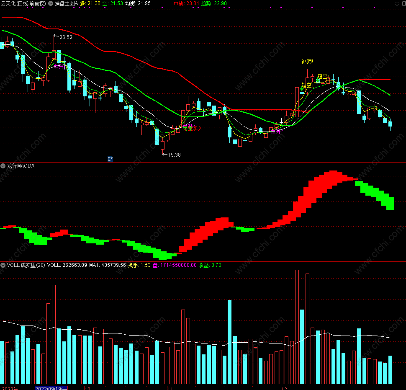Click the 趋势: 22.90 value

[x=214, y=3]
